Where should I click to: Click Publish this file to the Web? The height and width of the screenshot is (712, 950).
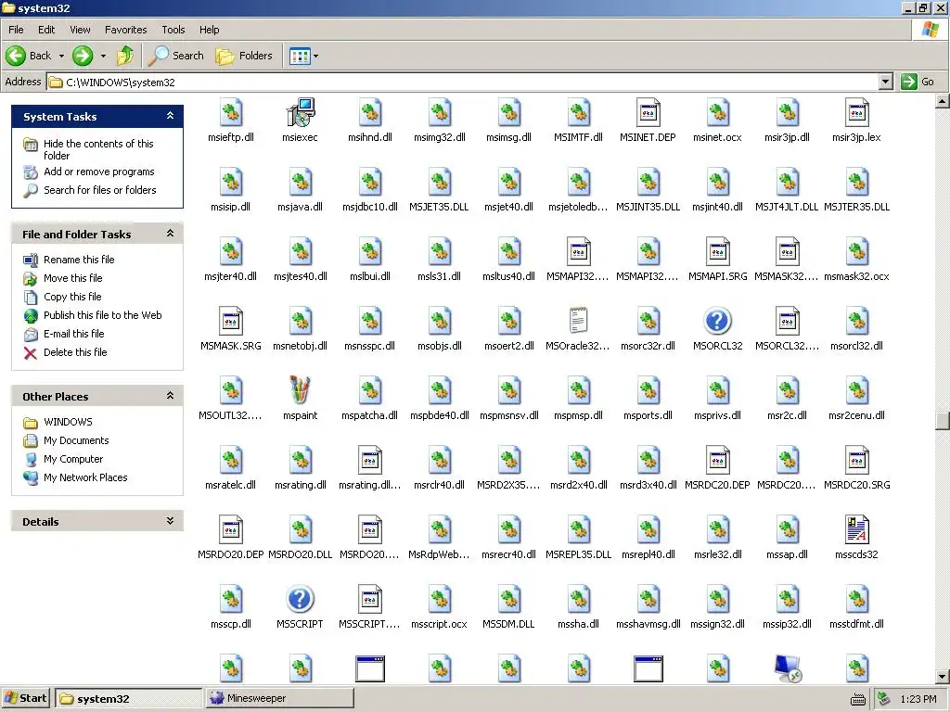[102, 315]
